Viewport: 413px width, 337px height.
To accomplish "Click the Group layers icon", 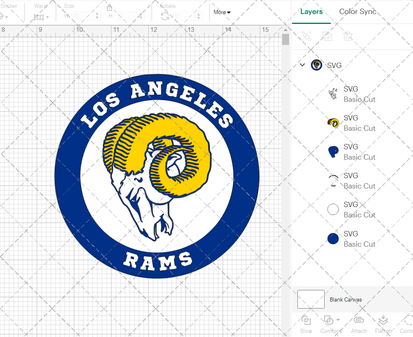I will pyautogui.click(x=306, y=36).
